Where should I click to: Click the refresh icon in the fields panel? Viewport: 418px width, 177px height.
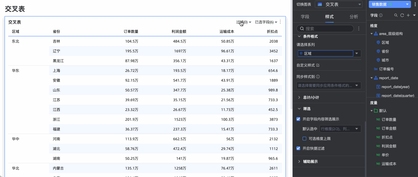(402, 15)
